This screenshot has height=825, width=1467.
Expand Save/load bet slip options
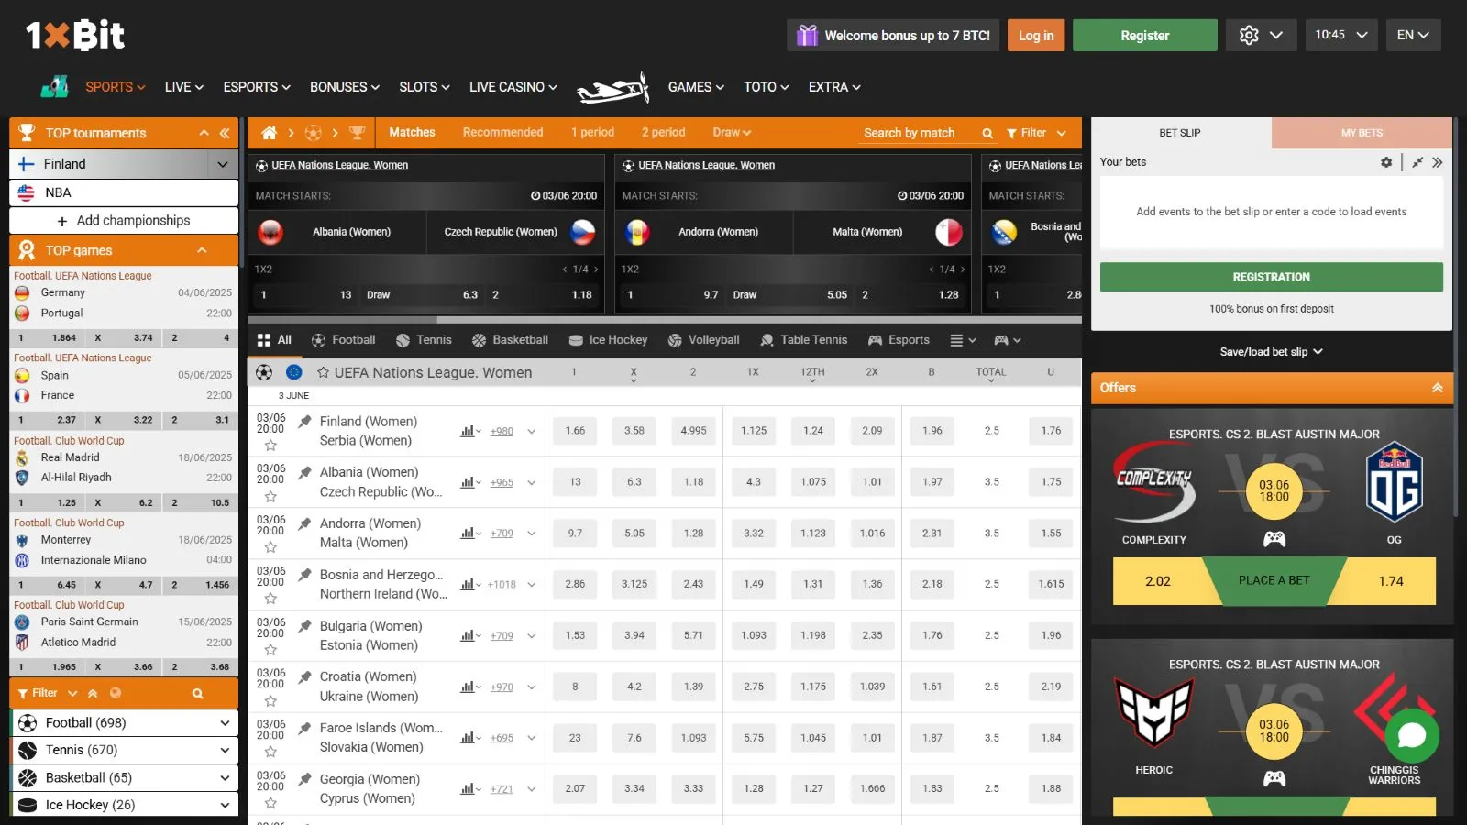tap(1271, 352)
